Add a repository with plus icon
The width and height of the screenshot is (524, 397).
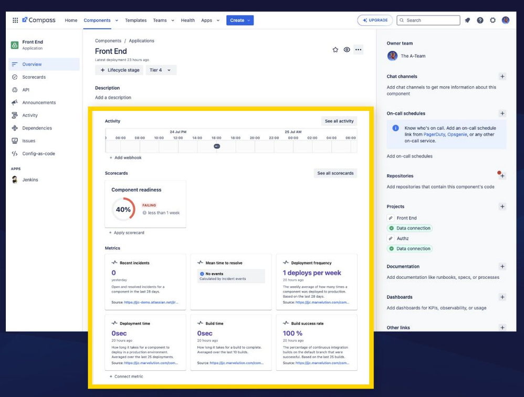click(502, 176)
